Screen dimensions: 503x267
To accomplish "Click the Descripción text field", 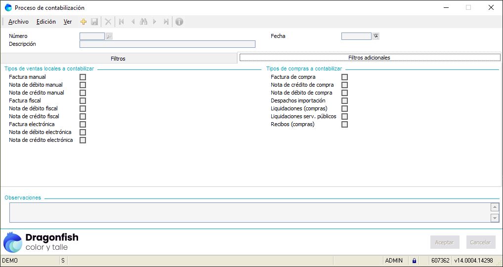I will (x=168, y=44).
